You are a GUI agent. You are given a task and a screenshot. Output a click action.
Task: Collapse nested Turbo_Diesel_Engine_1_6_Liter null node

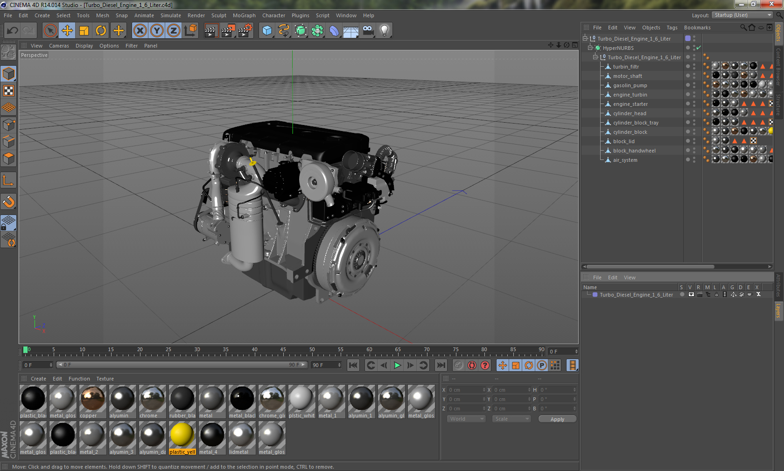pos(595,57)
